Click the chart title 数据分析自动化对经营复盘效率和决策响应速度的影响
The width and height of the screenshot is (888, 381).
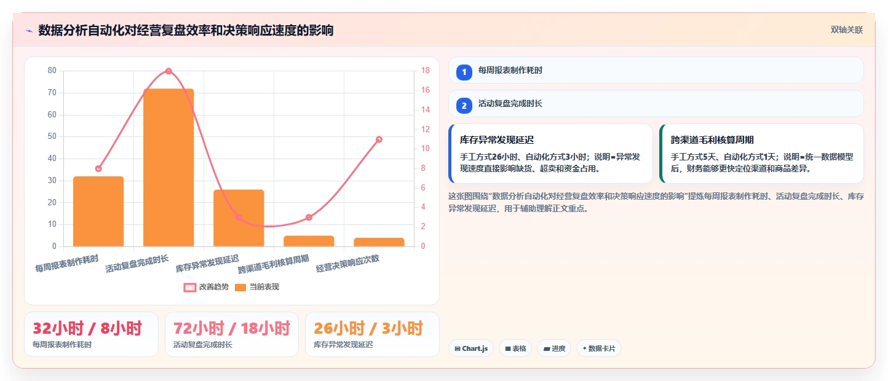point(186,31)
